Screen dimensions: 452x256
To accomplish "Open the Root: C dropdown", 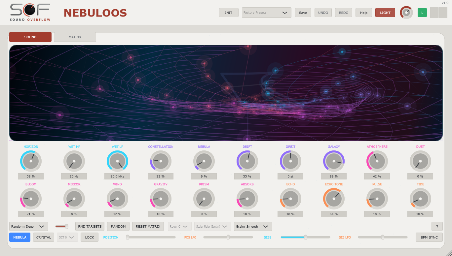I will [x=180, y=226].
